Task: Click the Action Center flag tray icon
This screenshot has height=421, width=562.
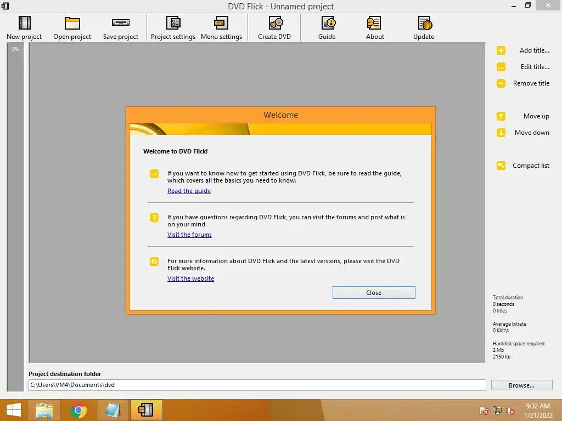Action: 484,411
